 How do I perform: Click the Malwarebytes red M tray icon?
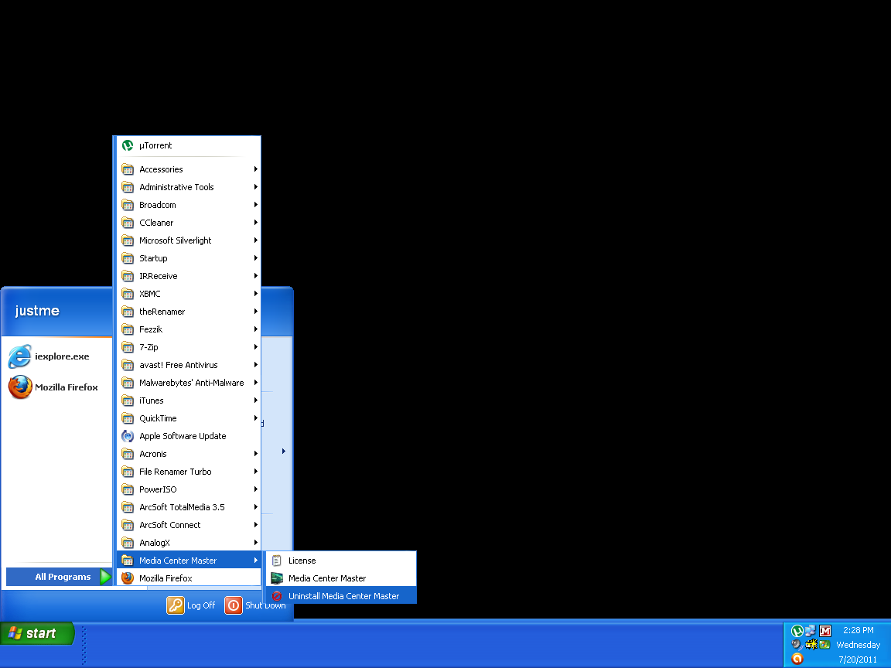pos(825,631)
